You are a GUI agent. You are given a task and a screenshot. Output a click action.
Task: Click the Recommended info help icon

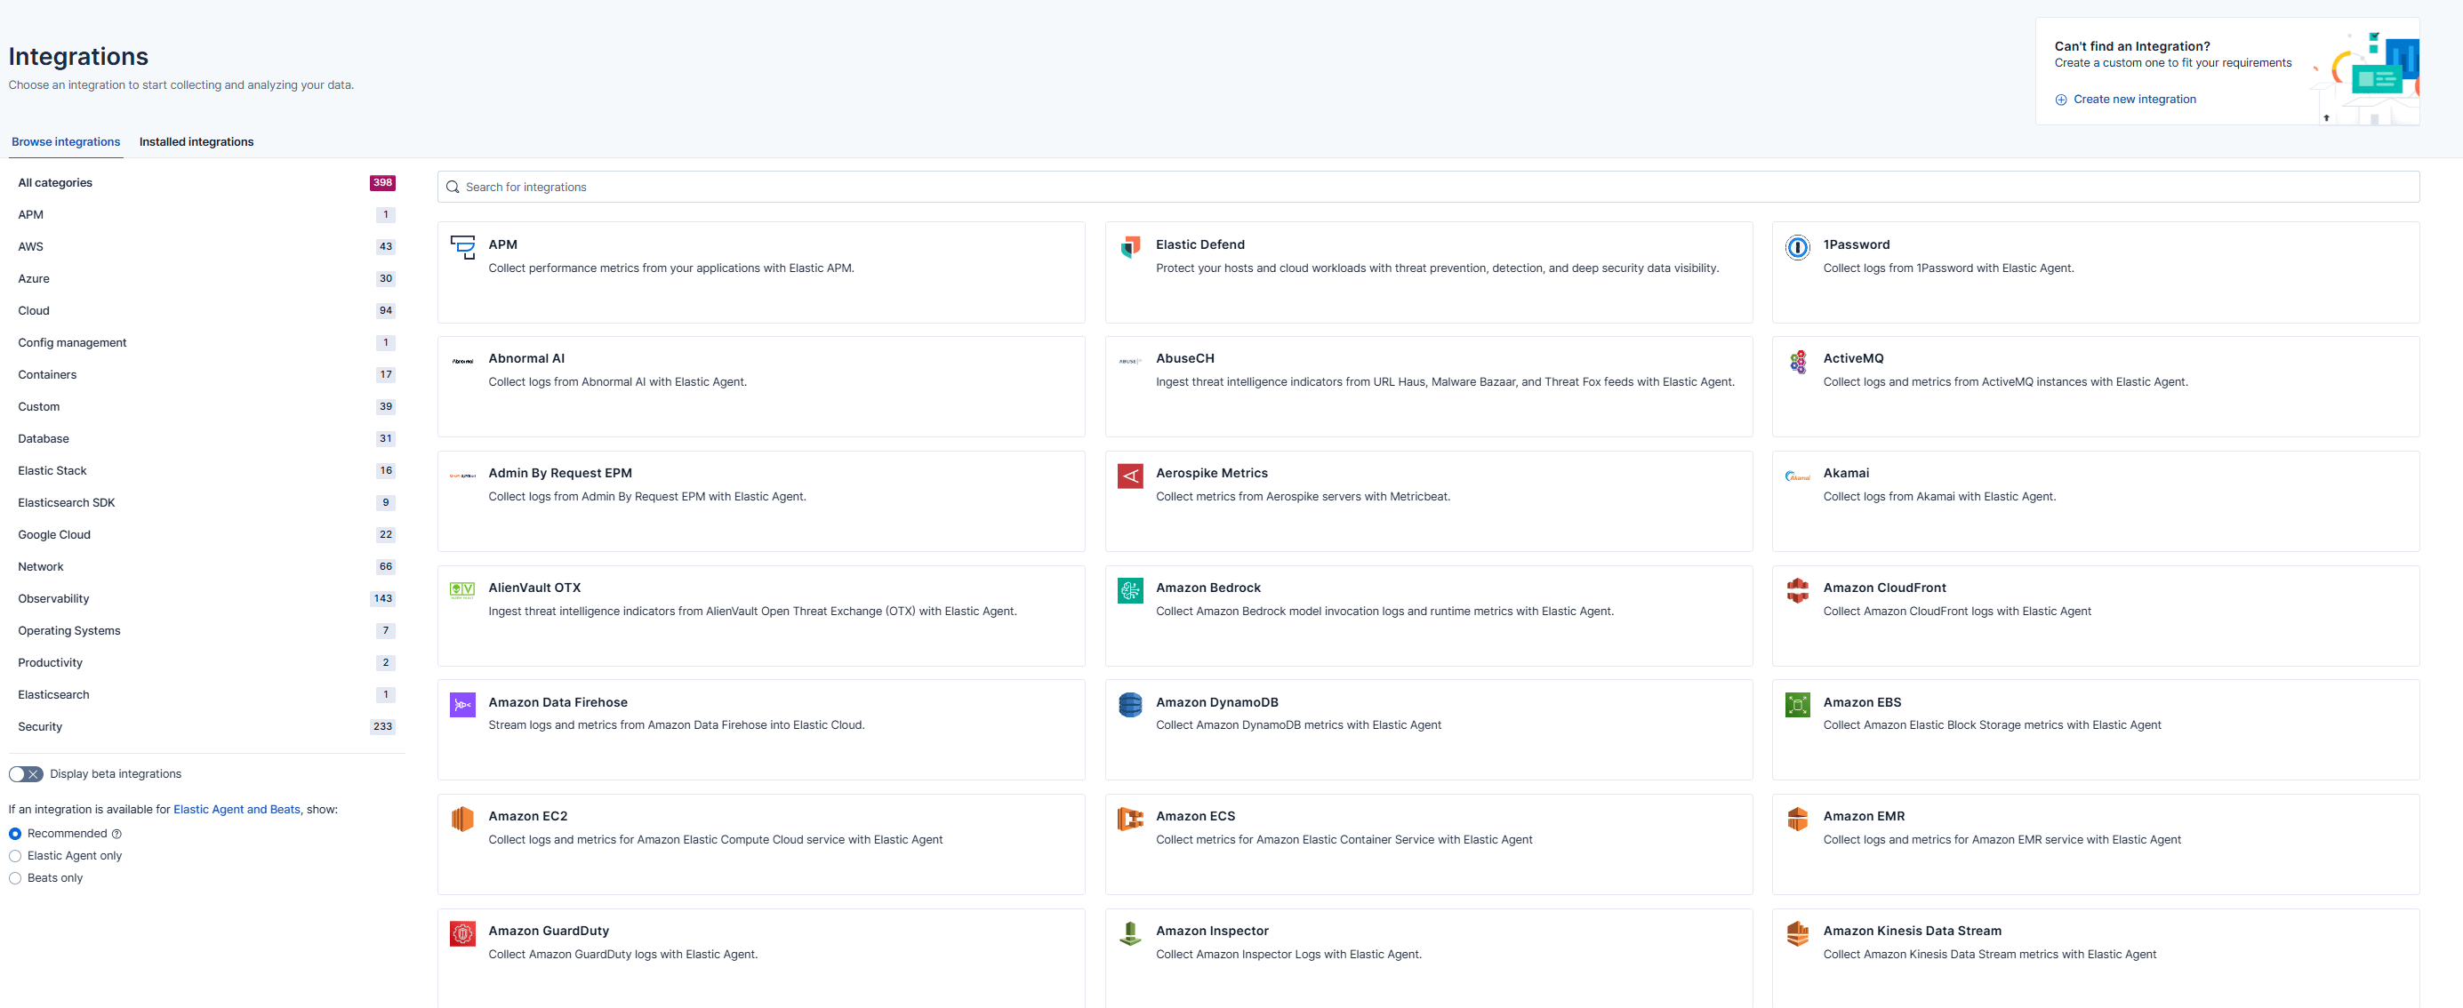click(116, 834)
